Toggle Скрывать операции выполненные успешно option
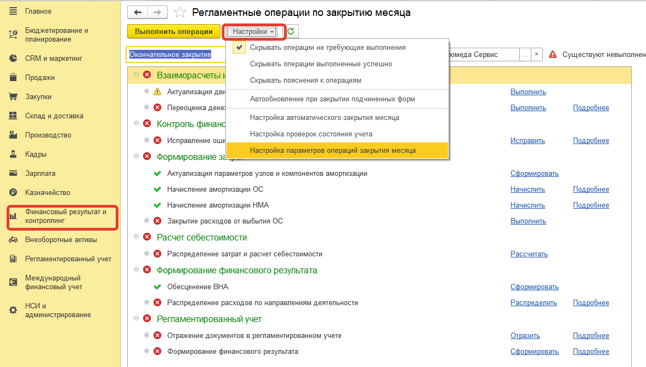The width and height of the screenshot is (646, 367). (321, 64)
